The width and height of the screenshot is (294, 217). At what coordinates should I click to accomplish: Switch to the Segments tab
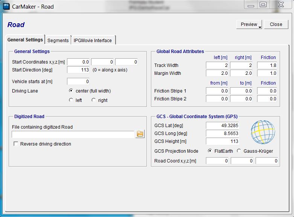tap(58, 40)
